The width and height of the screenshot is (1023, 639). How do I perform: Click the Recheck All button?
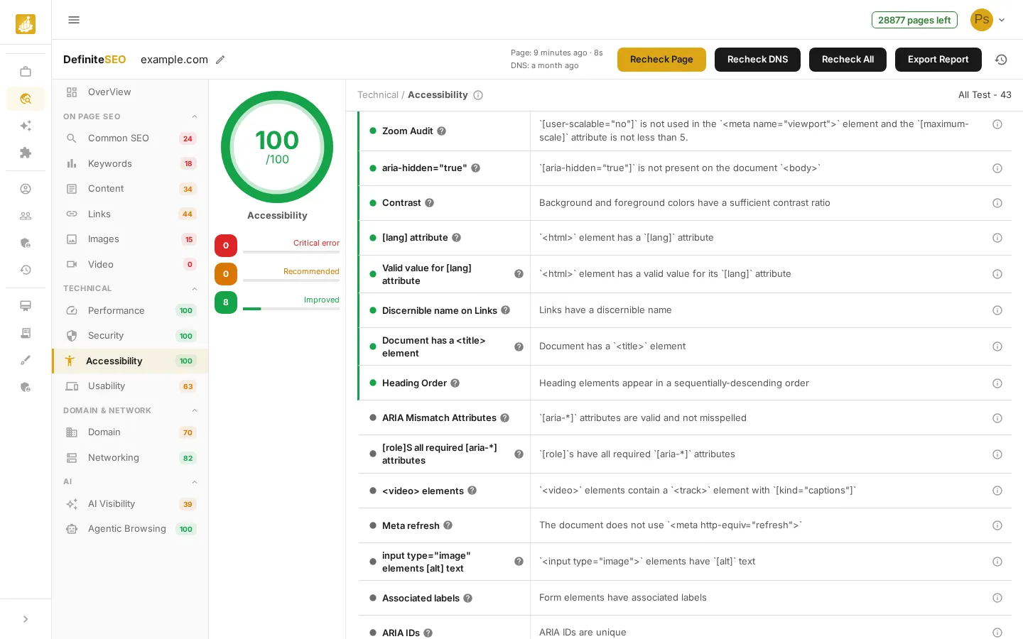848,60
